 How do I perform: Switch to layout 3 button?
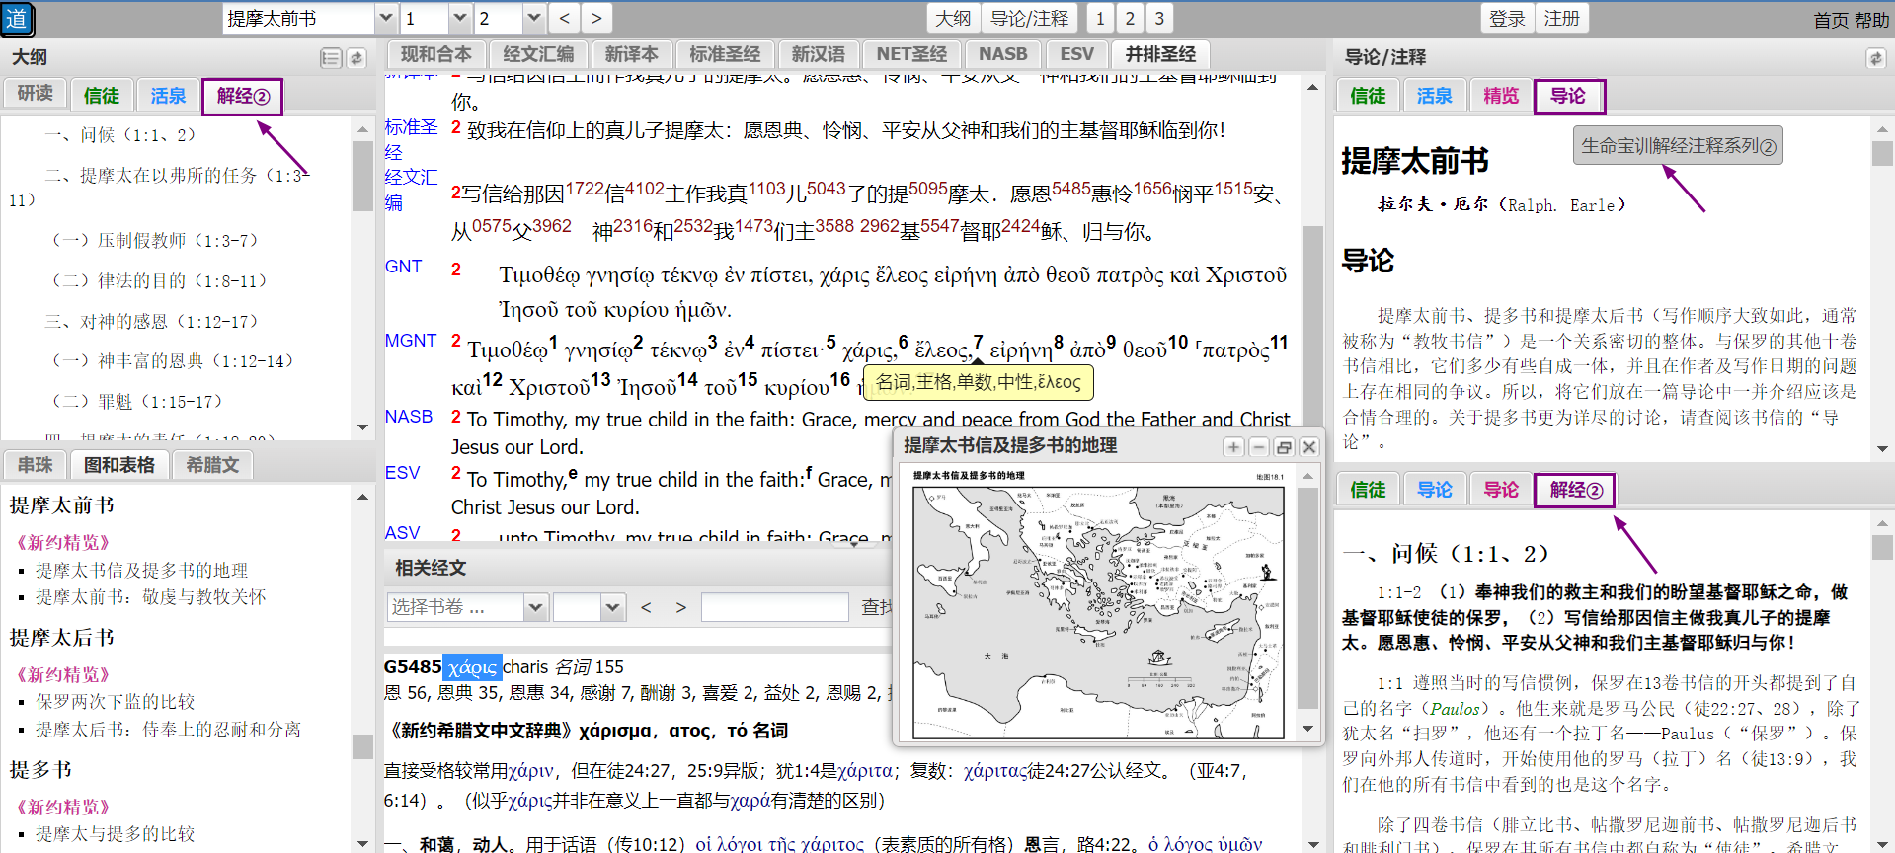(1159, 18)
